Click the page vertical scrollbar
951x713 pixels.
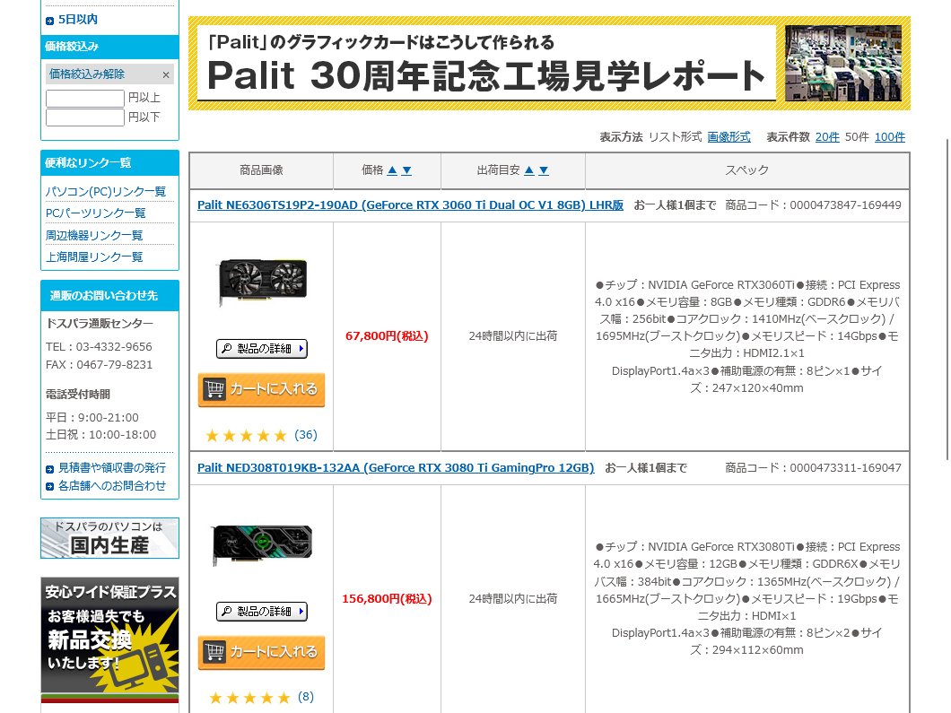pyautogui.click(x=947, y=300)
